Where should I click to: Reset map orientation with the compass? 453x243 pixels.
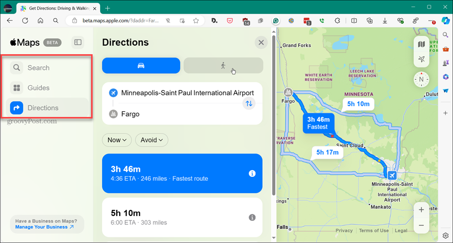[421, 79]
